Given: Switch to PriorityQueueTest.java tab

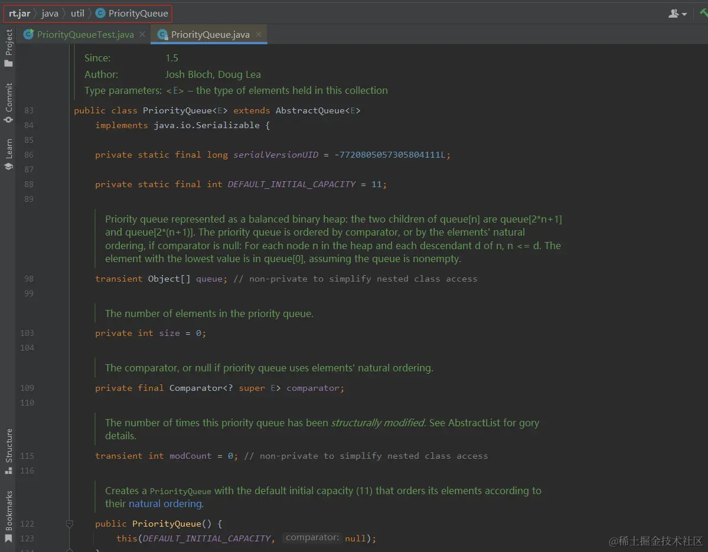Looking at the screenshot, I should (86, 34).
